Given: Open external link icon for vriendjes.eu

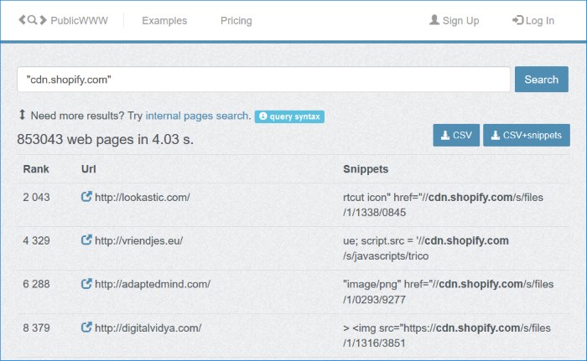Looking at the screenshot, I should pyautogui.click(x=86, y=240).
